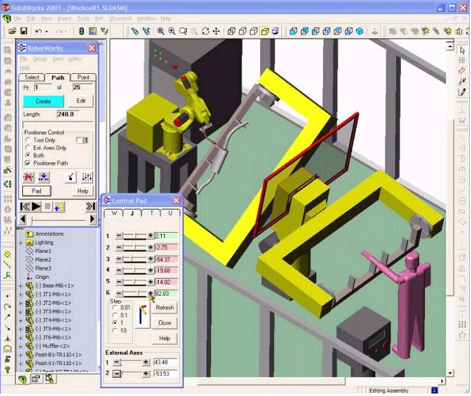The width and height of the screenshot is (471, 396).
Task: Toggle the checkbox next to Tool Only
Action: point(79,140)
